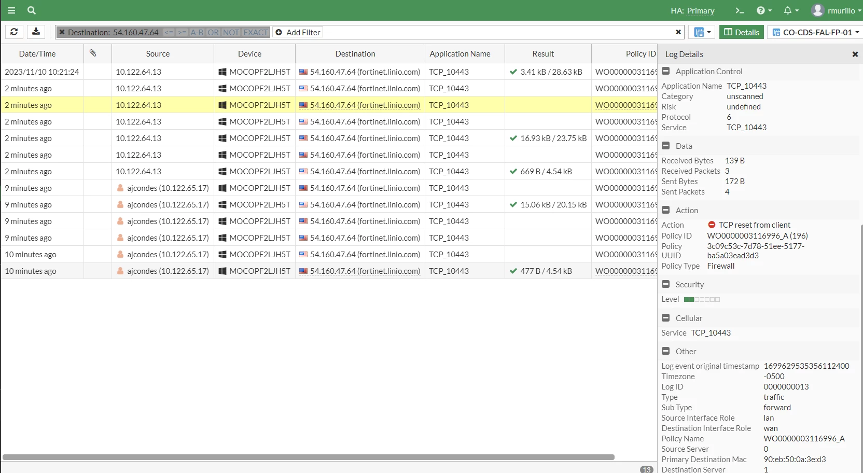Toggle the NOT filter operator
The width and height of the screenshot is (863, 473).
pyautogui.click(x=231, y=32)
